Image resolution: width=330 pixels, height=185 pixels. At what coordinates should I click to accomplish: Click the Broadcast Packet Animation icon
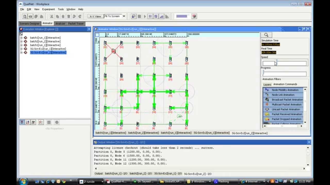coord(267,100)
